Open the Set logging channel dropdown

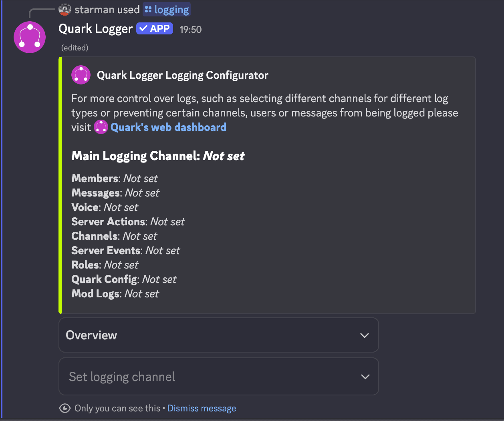(219, 376)
